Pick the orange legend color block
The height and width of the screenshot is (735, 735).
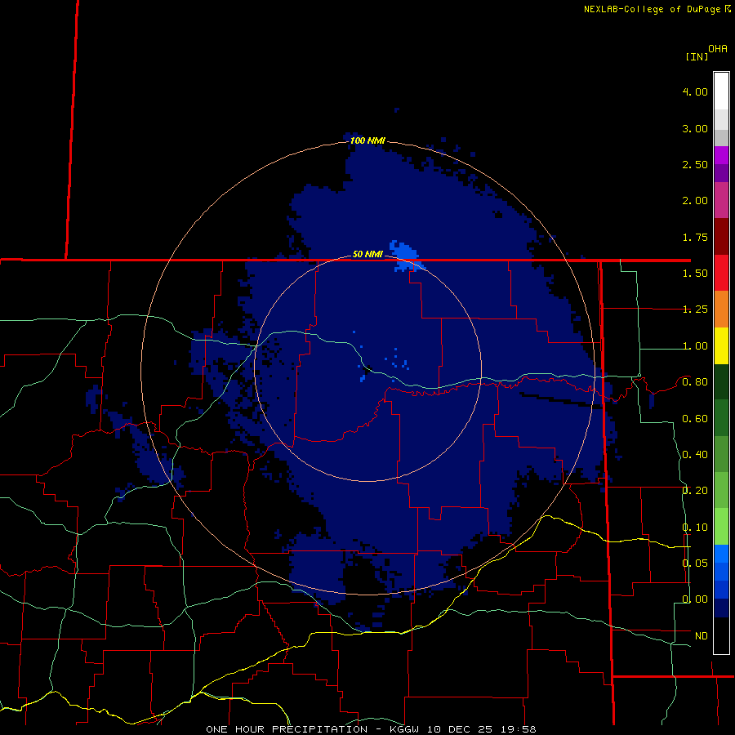721,309
